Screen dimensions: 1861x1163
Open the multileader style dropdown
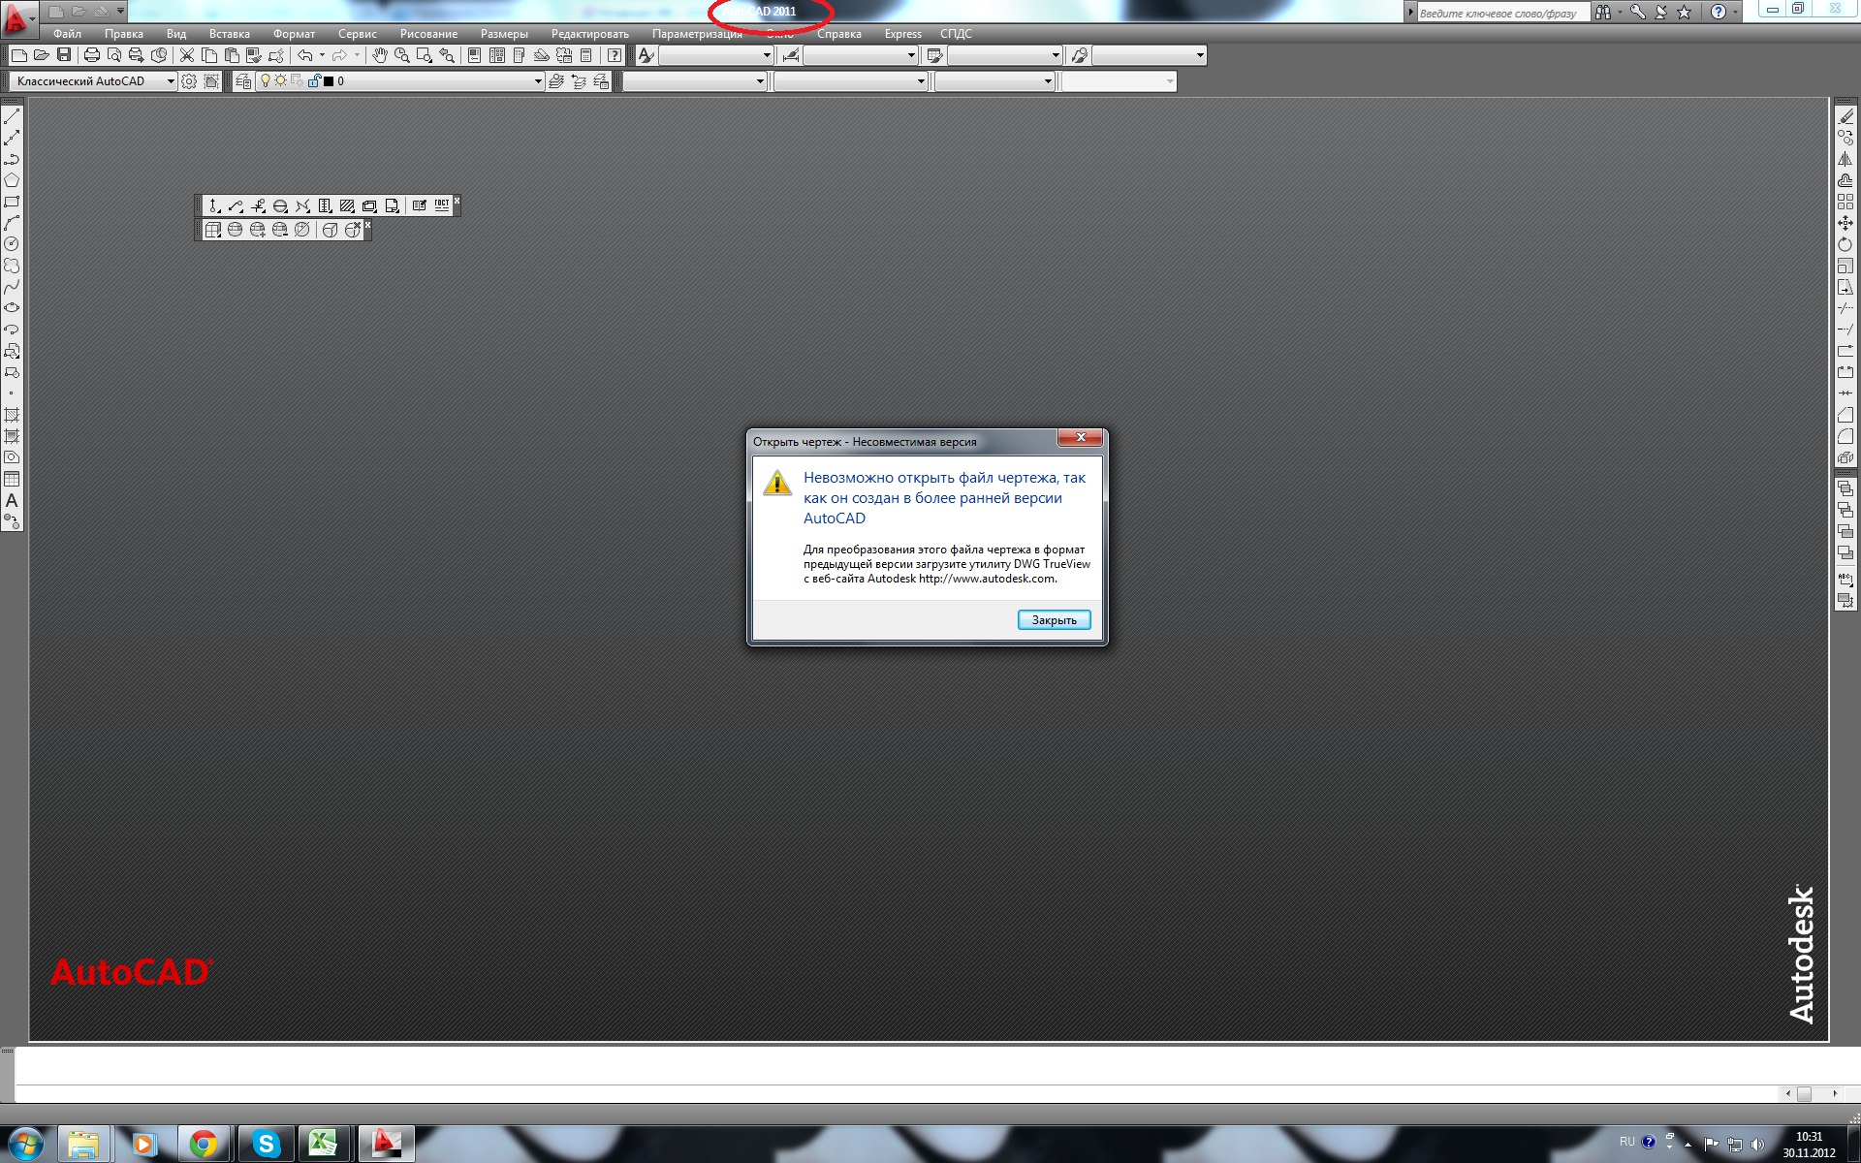[x=1150, y=55]
